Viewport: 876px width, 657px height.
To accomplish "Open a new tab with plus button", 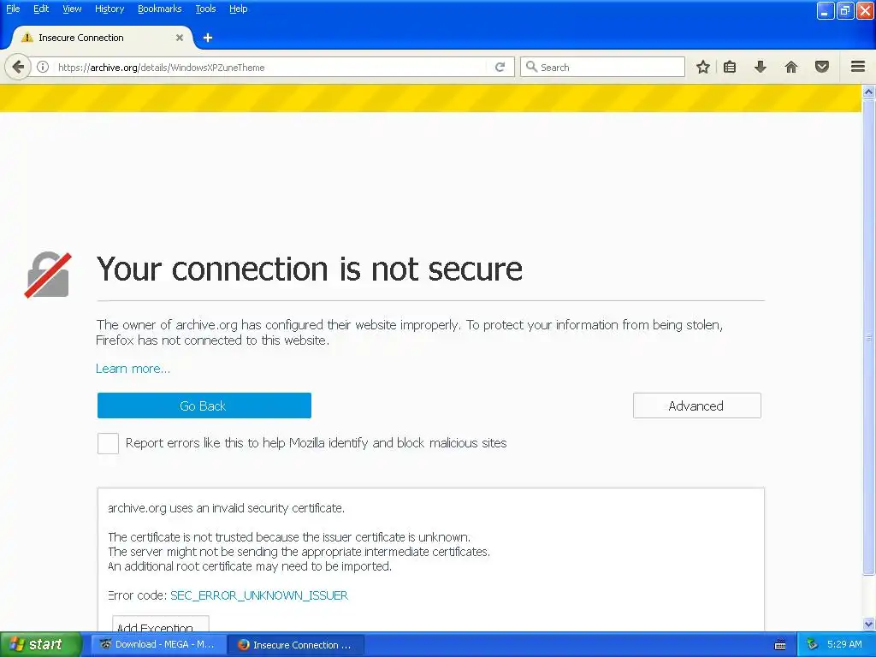I will click(x=208, y=38).
